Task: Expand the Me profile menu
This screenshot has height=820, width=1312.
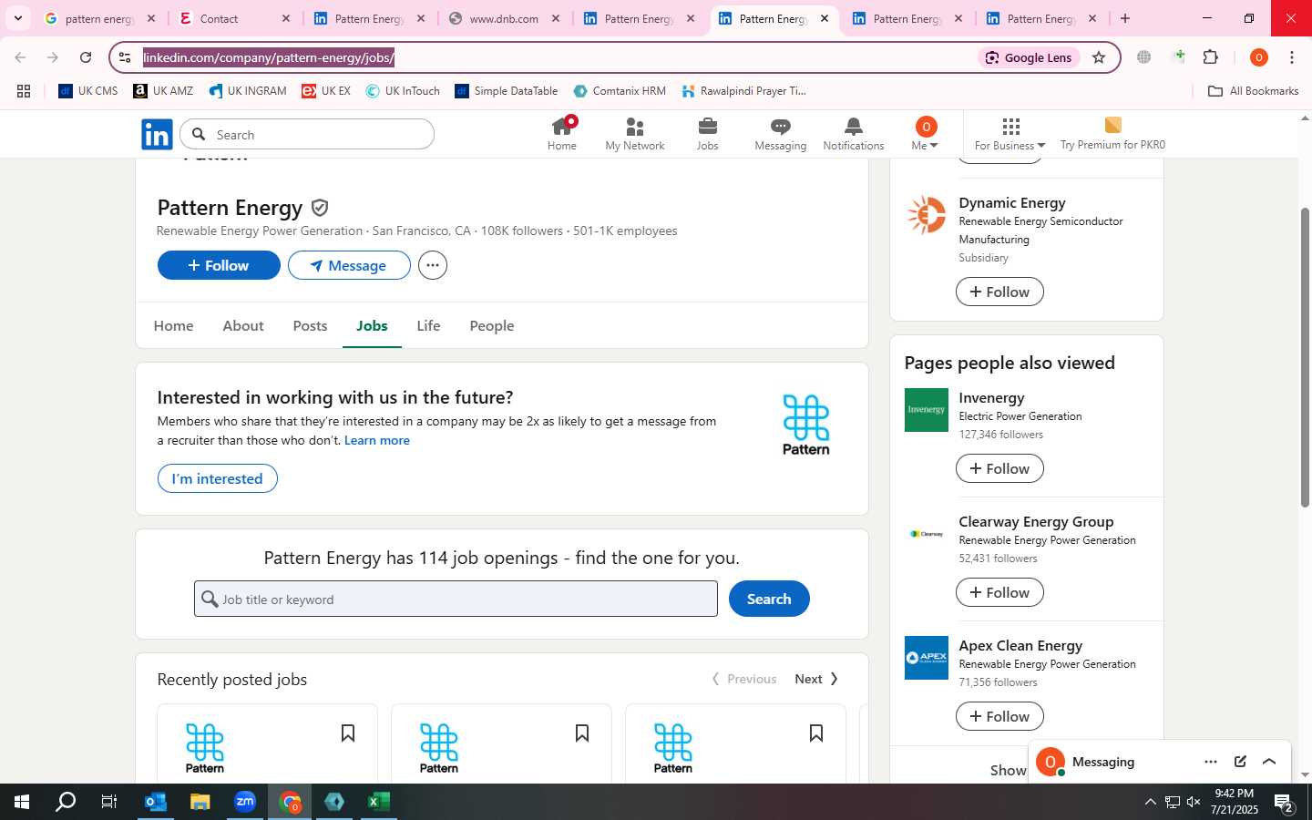Action: click(x=925, y=134)
